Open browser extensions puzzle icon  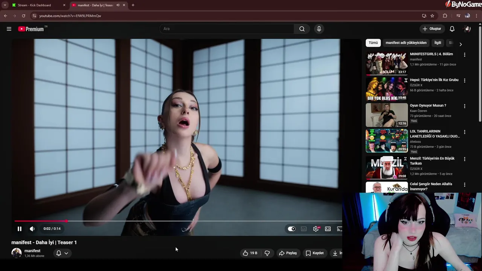pyautogui.click(x=445, y=16)
